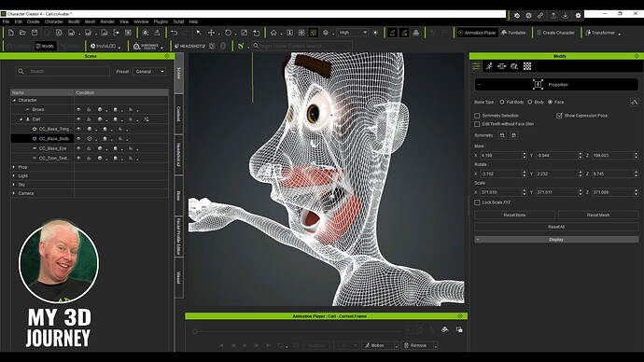Click the sun lighting icon beside High
Viewport: 644px width, 362px height.
pos(375,33)
